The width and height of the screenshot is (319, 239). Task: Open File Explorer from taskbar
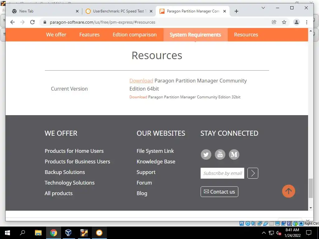38,233
